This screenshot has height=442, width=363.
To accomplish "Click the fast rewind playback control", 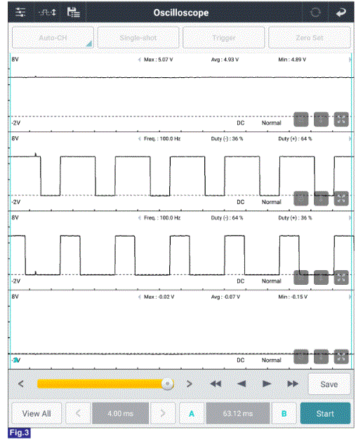I will (x=216, y=384).
